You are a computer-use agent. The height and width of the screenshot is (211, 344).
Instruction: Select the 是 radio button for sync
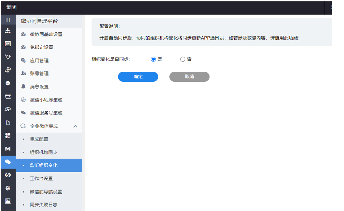(x=153, y=59)
